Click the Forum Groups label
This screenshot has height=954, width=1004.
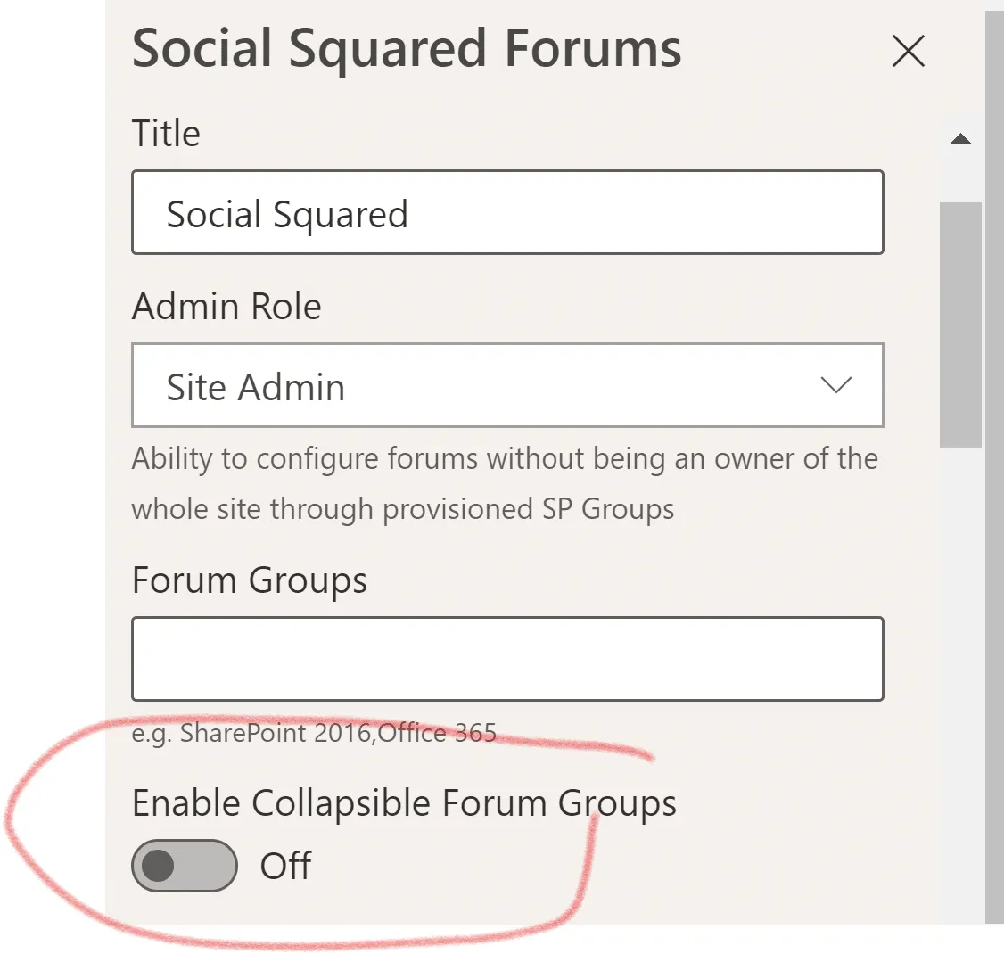(249, 580)
